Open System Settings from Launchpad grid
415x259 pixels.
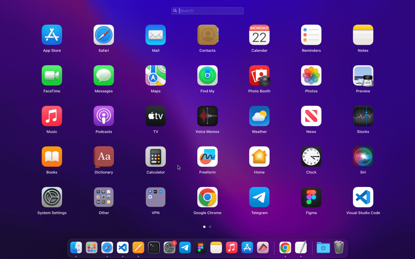point(52,197)
